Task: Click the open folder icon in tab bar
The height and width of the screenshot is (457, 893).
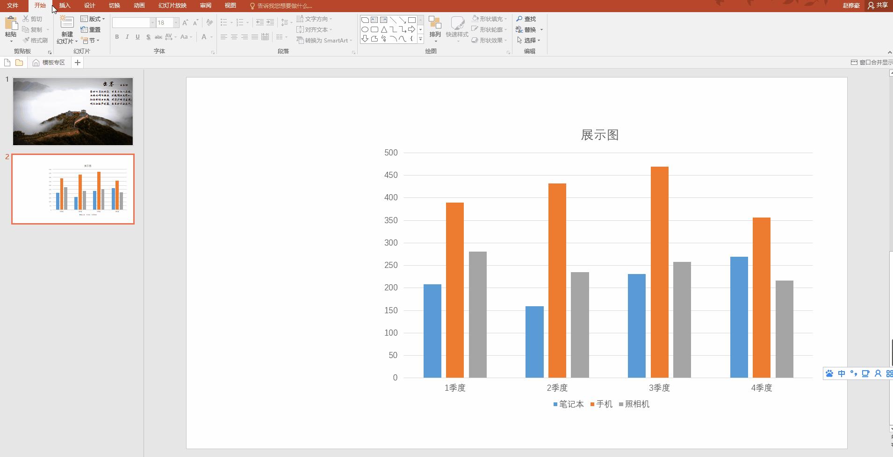Action: [19, 63]
